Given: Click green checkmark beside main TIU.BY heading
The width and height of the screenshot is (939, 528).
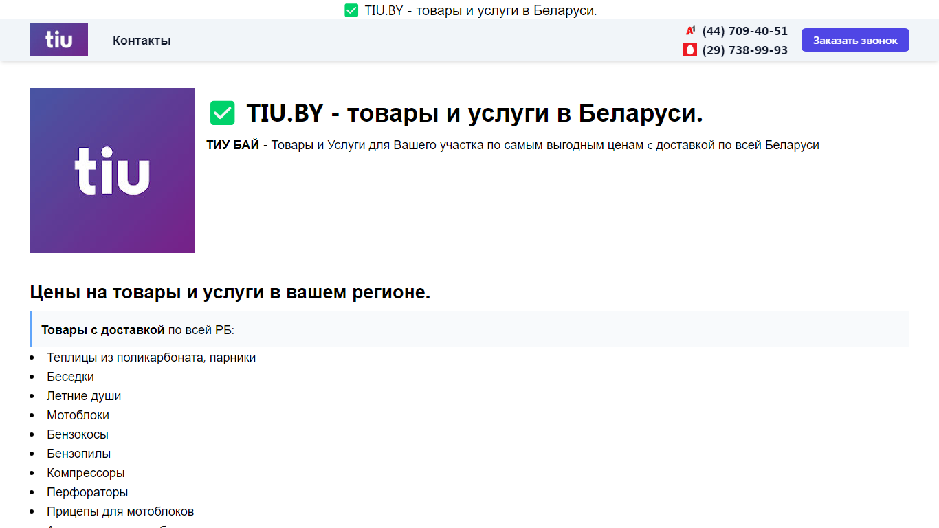Looking at the screenshot, I should pos(223,113).
